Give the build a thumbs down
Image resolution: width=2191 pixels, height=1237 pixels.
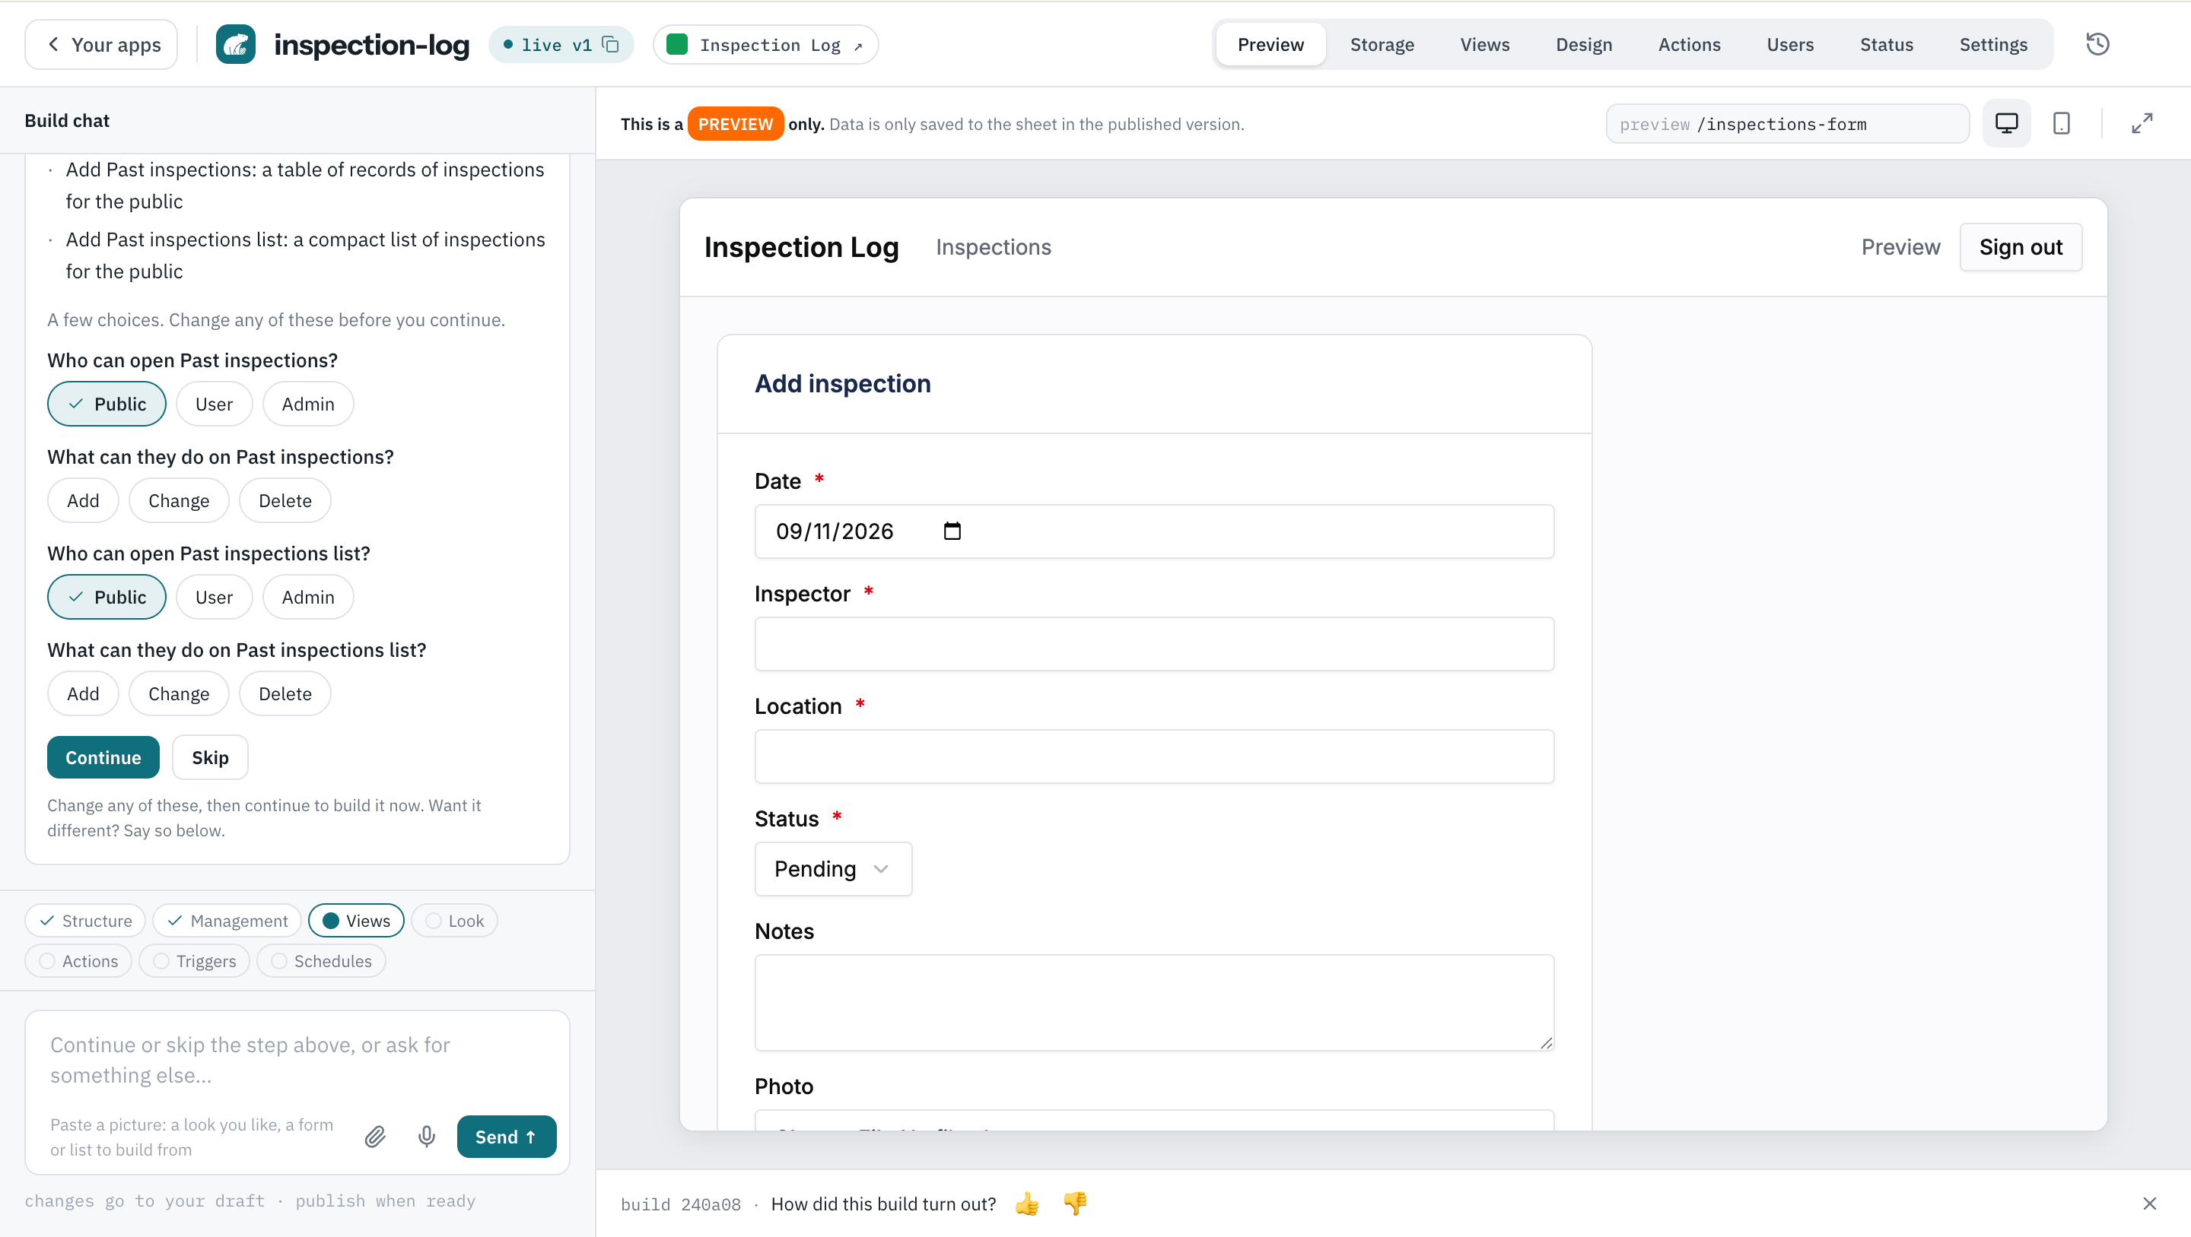[x=1075, y=1204]
